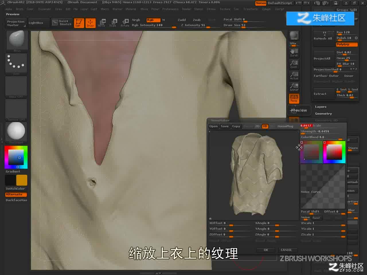Click the NoiseMaker shirt preview
The image size is (367, 275).
click(254, 175)
